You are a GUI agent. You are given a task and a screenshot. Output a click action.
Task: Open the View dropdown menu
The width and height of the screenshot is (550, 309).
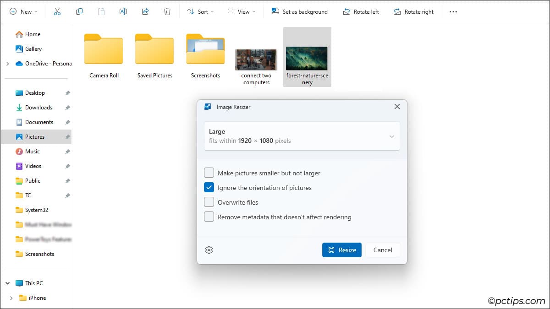(242, 12)
